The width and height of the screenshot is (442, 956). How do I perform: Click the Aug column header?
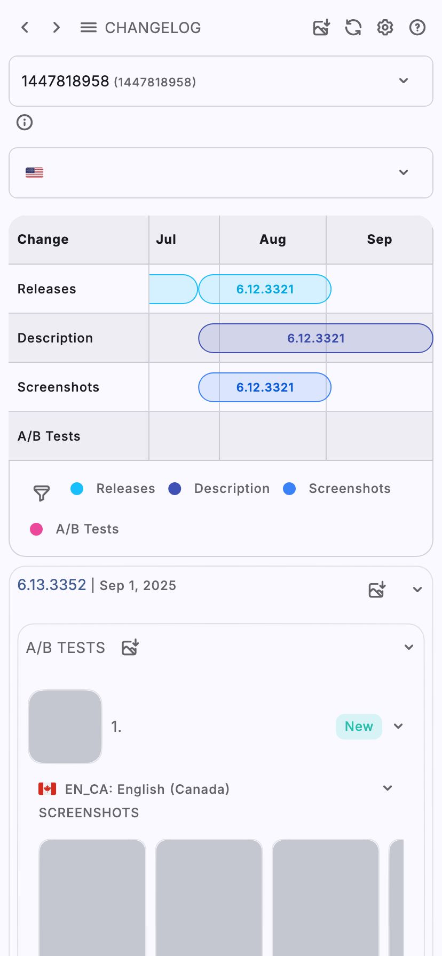point(273,240)
